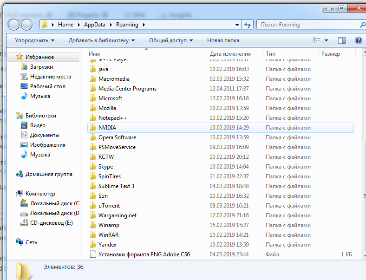Select the Media Center Programs folder icon
366x280 pixels.
(x=93, y=89)
